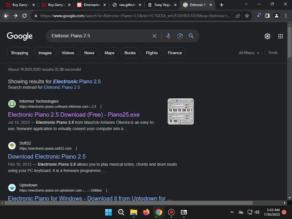Viewport: 292px width, 219px height.
Task: Click the piano software thumbnail image
Action: pos(181,111)
